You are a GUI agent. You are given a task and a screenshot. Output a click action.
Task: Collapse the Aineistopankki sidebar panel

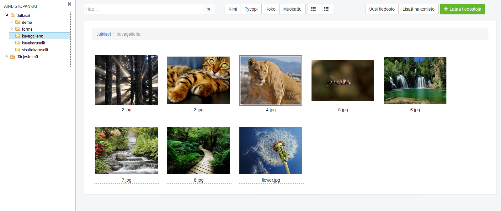coord(69,4)
